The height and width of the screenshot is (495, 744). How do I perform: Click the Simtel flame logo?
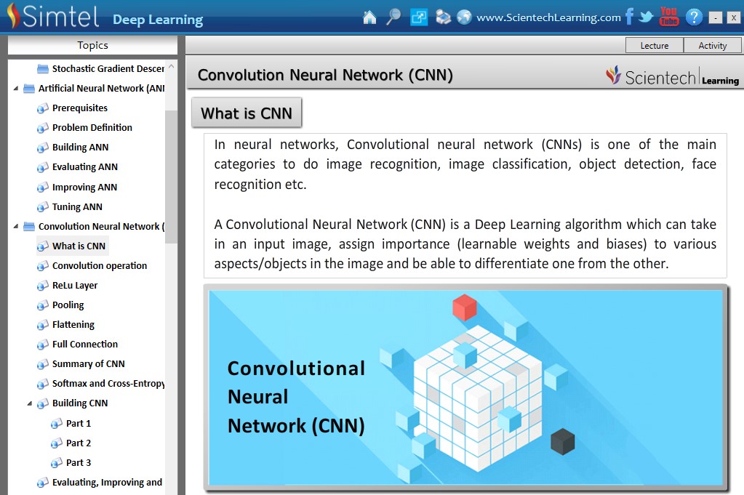click(14, 16)
